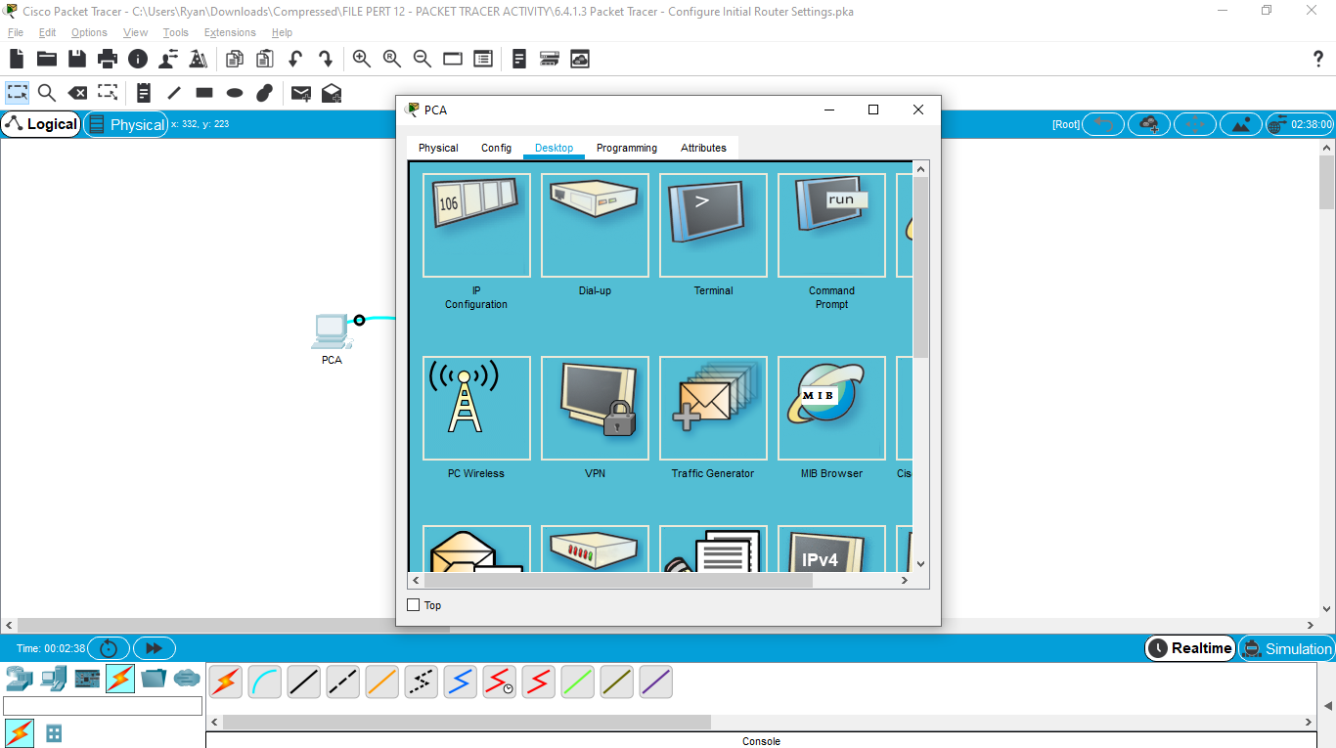The height and width of the screenshot is (748, 1336).
Task: Switch to Physical workspace view
Action: (x=126, y=124)
